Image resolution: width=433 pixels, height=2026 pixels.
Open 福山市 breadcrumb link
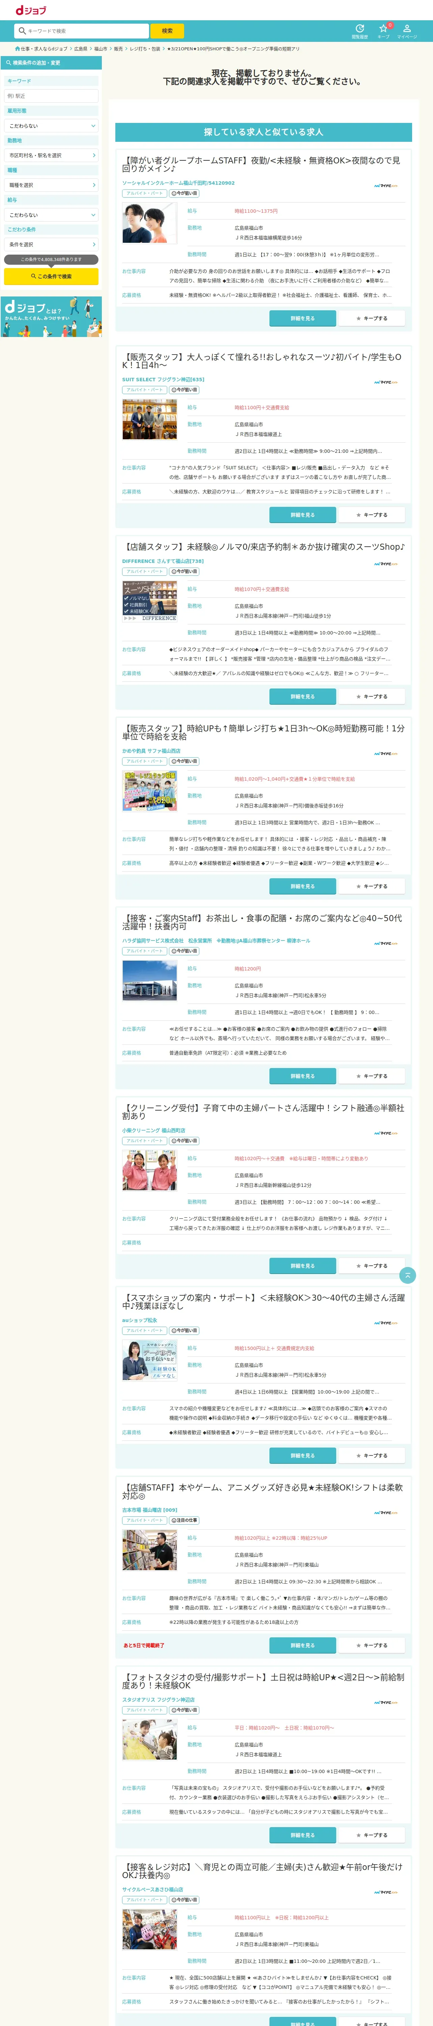pyautogui.click(x=100, y=49)
